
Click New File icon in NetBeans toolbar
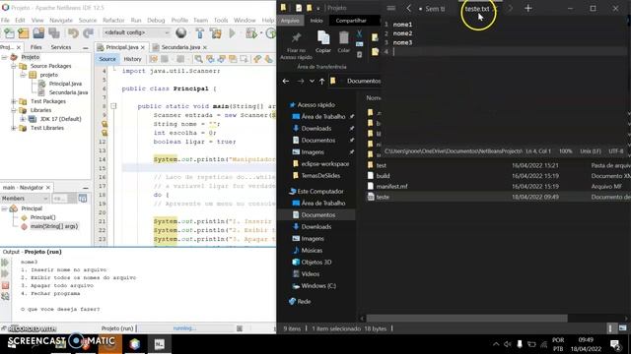pos(9,33)
